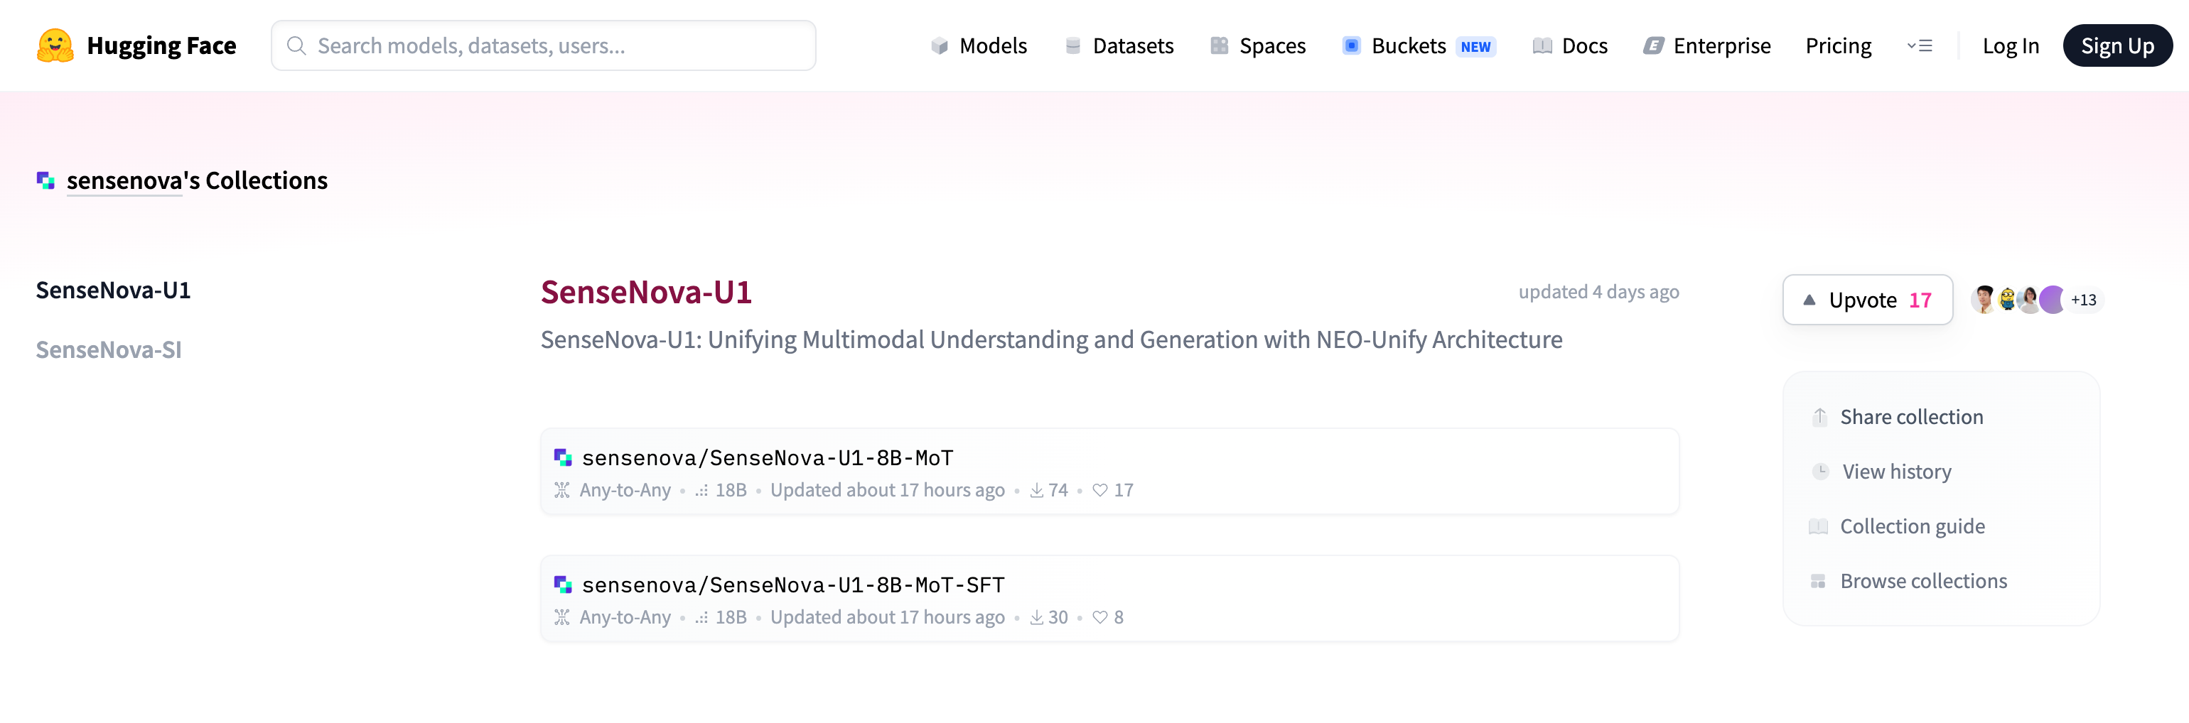The height and width of the screenshot is (723, 2189).
Task: Click the Share collection arrow icon
Action: click(1819, 417)
